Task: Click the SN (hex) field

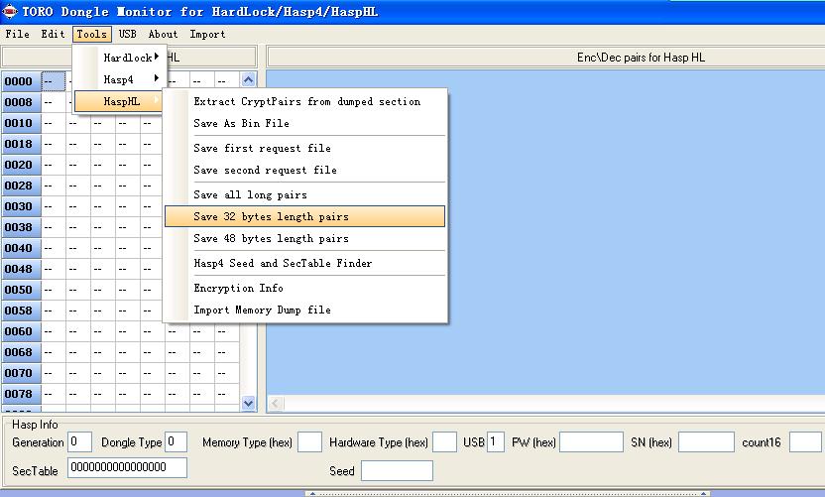Action: (x=706, y=441)
